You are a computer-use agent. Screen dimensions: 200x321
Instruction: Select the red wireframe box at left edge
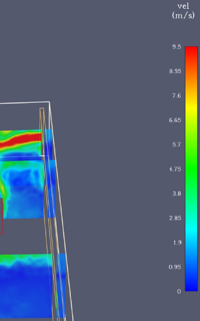[2, 216]
